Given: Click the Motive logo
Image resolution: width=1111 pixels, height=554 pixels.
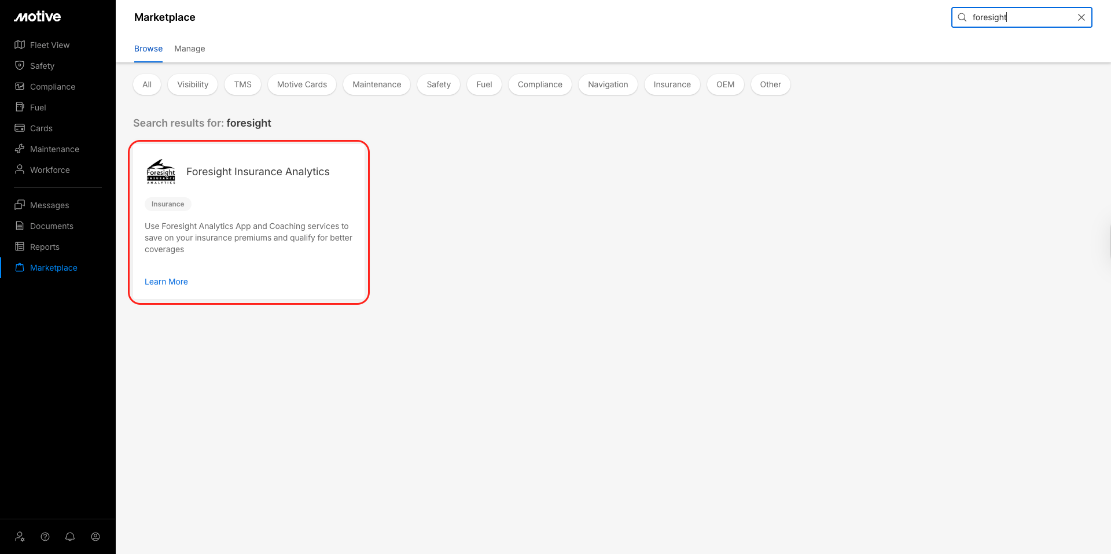Looking at the screenshot, I should click(x=38, y=17).
